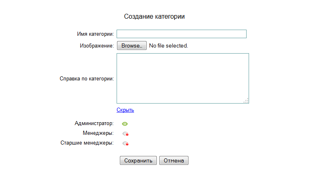Click the Менеджеры label

tap(97, 133)
